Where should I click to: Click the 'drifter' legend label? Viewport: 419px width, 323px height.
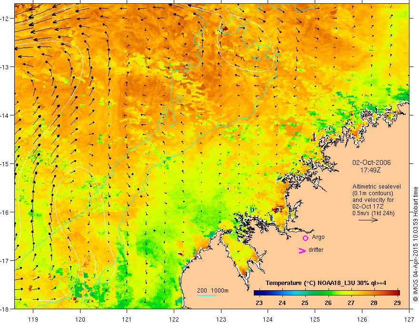pyautogui.click(x=316, y=250)
